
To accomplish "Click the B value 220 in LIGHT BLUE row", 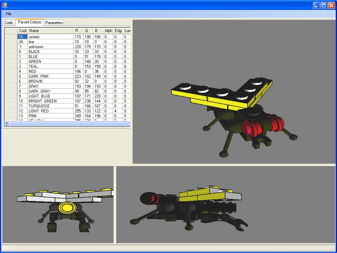I will tap(98, 96).
